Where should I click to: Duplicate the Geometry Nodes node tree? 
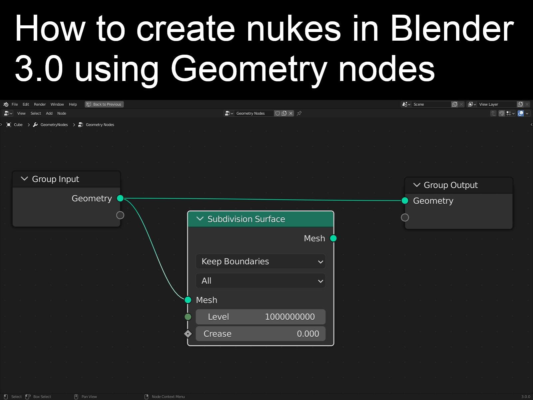pyautogui.click(x=284, y=113)
